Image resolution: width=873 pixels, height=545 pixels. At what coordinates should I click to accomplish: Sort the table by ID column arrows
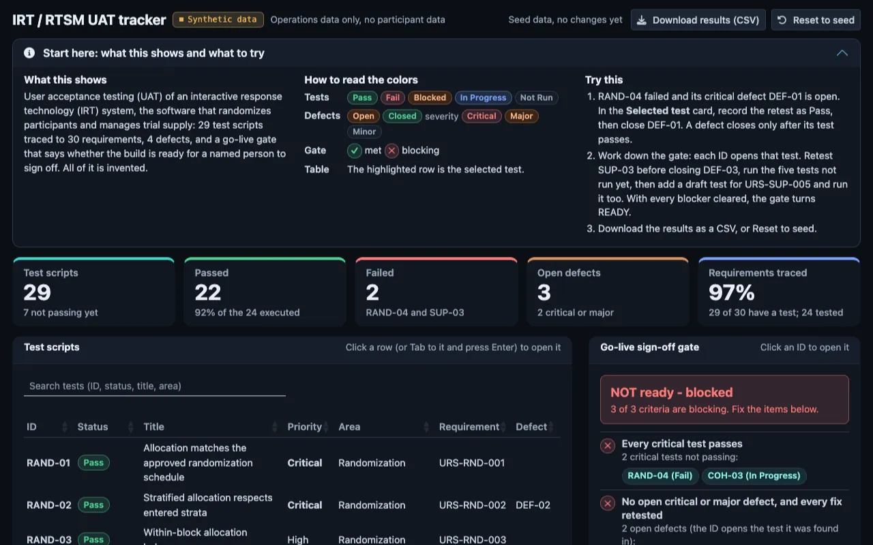click(65, 427)
